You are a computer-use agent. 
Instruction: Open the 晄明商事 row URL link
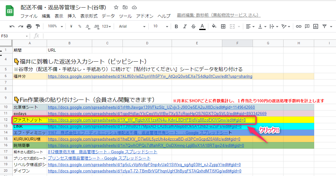[x=146, y=146]
